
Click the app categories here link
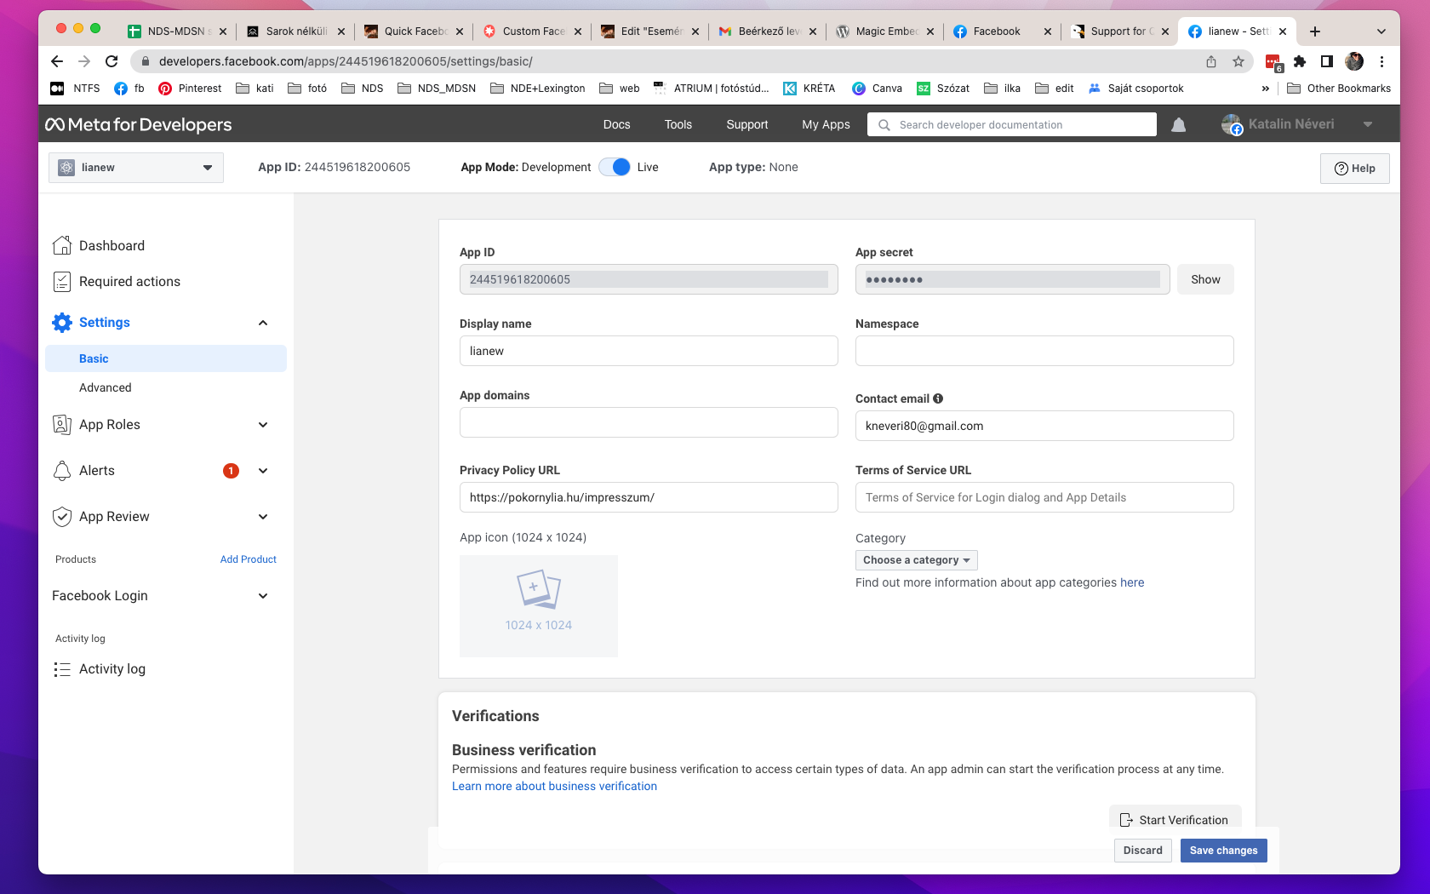(1132, 582)
